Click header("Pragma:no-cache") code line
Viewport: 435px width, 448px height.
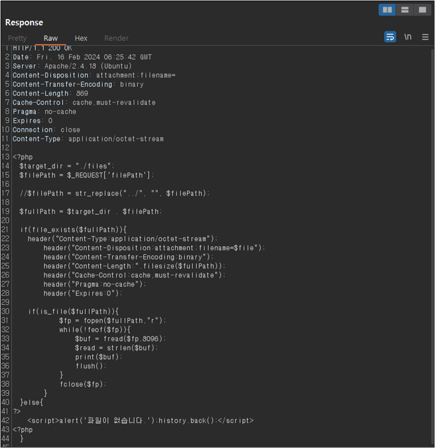[x=95, y=284]
